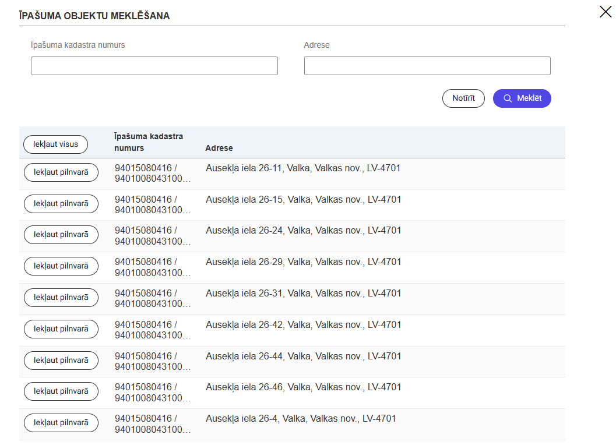616x445 pixels.
Task: Include fully Ausekļa iela 26-29 property
Action: [x=61, y=266]
